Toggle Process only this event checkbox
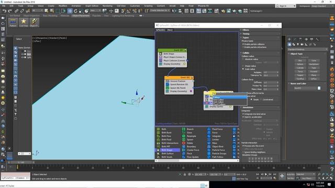Image resolution: width=335 pixels, height=188 pixels. 243,146
